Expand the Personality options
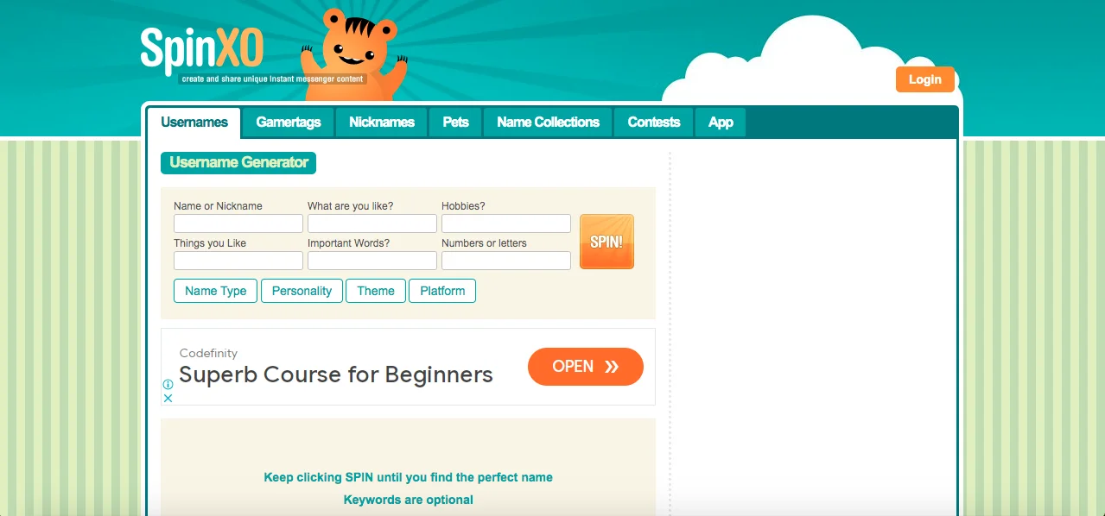 click(x=302, y=291)
